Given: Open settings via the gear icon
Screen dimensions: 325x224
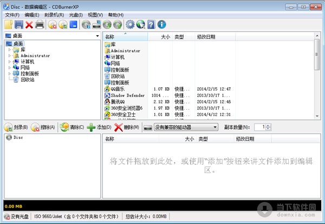Looking at the screenshot, I should (130, 24).
